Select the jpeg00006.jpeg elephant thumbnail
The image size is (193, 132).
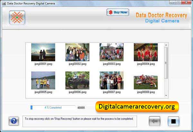pos(77,80)
